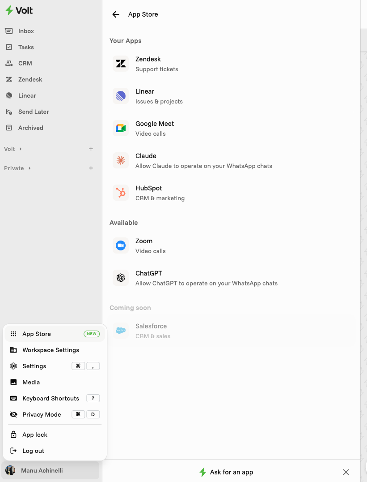Add new item to Volt section
This screenshot has height=482, width=367.
[91, 149]
